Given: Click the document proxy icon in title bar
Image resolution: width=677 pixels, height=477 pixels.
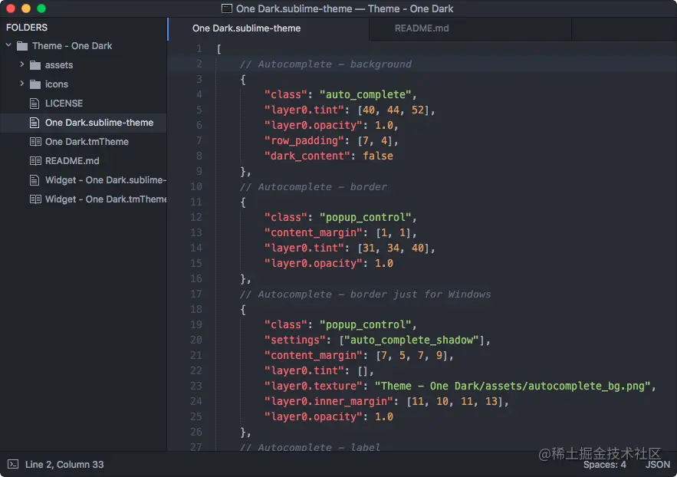Looking at the screenshot, I should click(227, 8).
